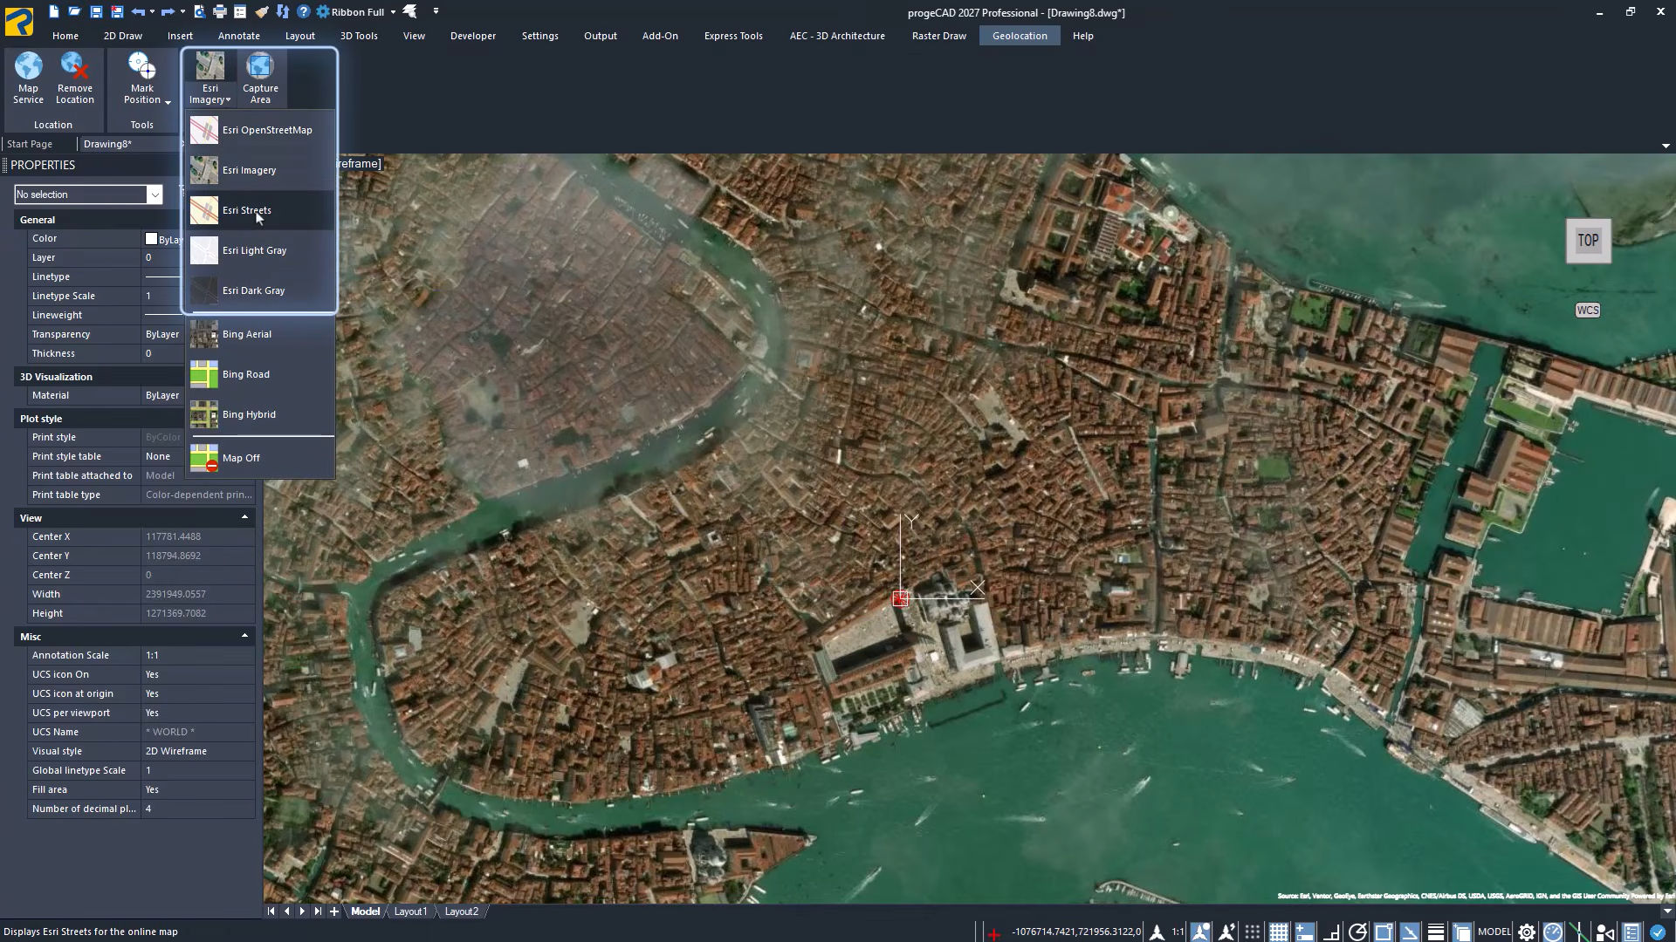Choose Bing Hybrid map option
The image size is (1676, 942).
(260, 414)
